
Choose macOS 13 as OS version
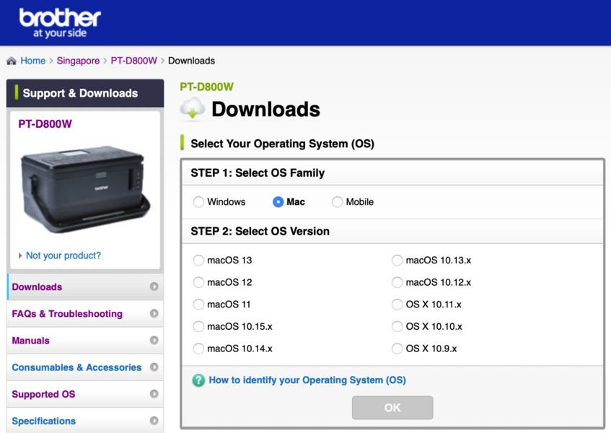coord(198,261)
